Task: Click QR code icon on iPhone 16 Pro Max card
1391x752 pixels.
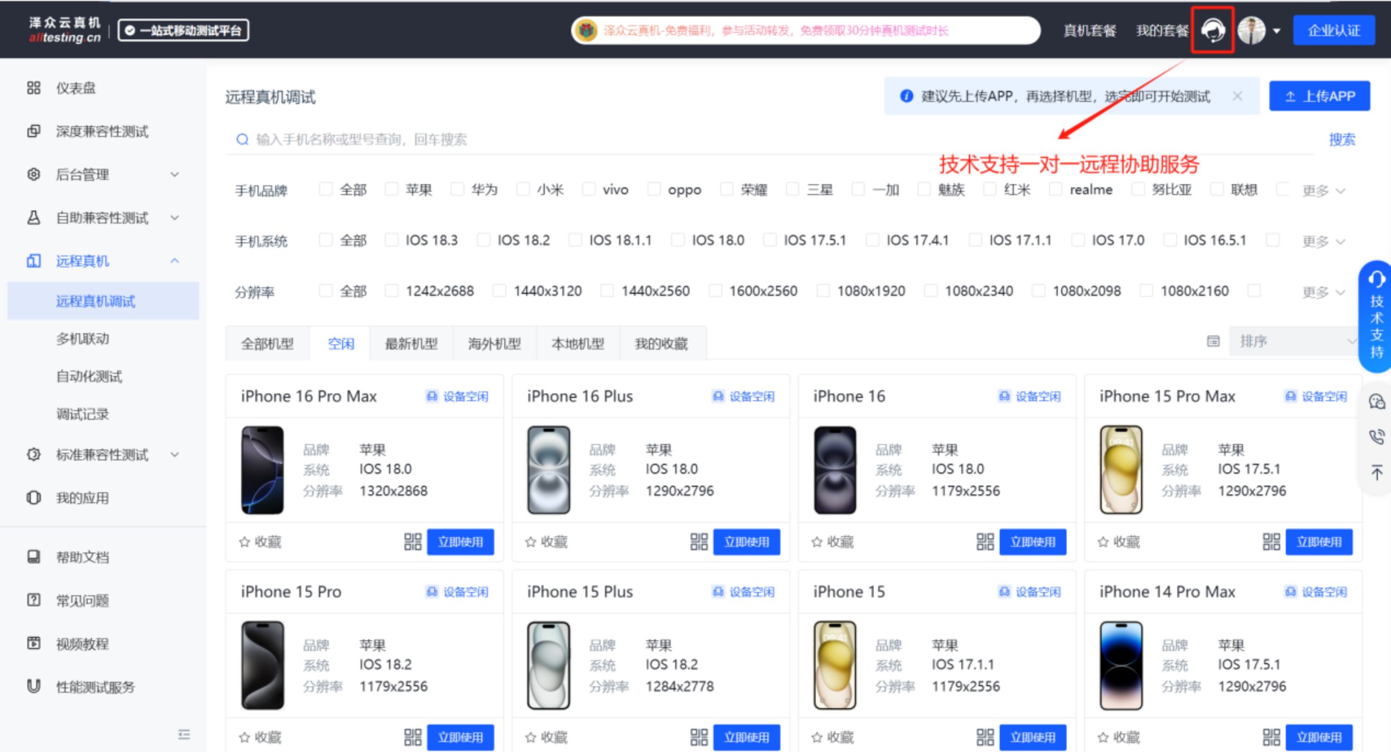Action: pyautogui.click(x=412, y=542)
